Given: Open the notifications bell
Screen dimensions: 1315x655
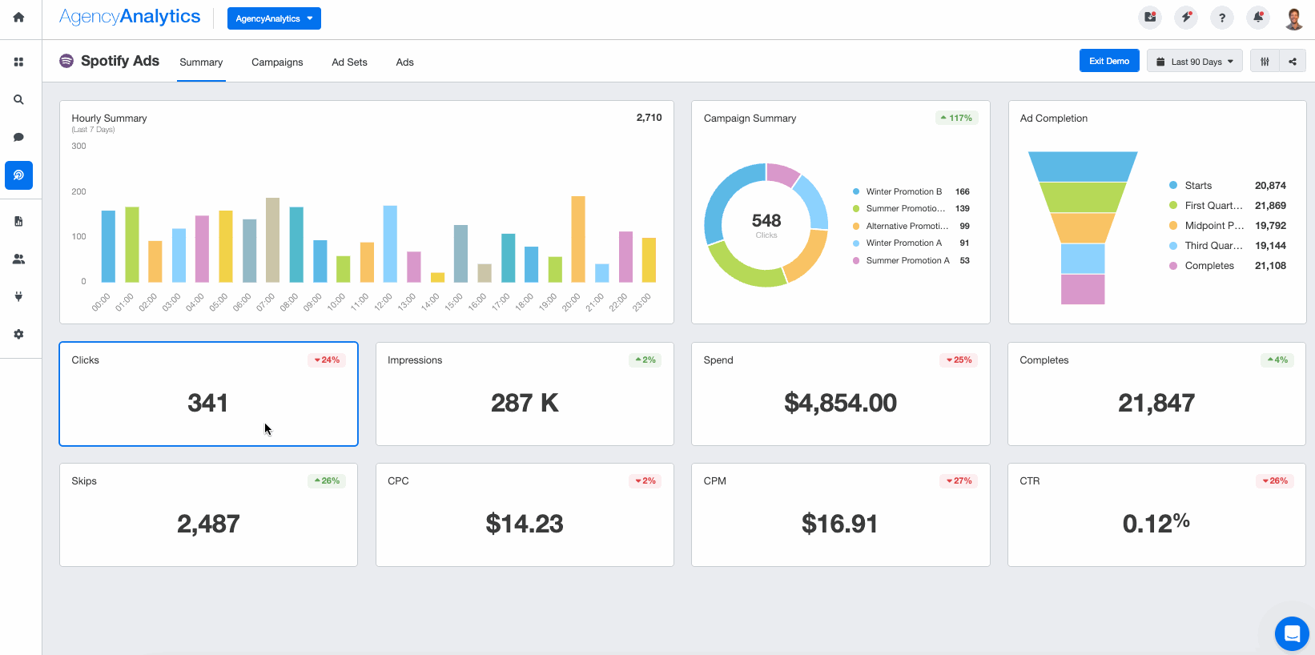Looking at the screenshot, I should (1258, 17).
